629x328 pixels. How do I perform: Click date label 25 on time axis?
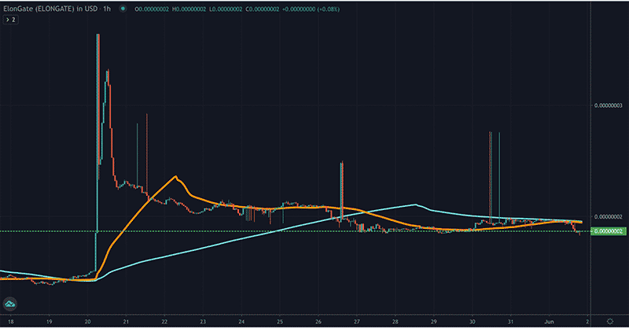coord(280,322)
